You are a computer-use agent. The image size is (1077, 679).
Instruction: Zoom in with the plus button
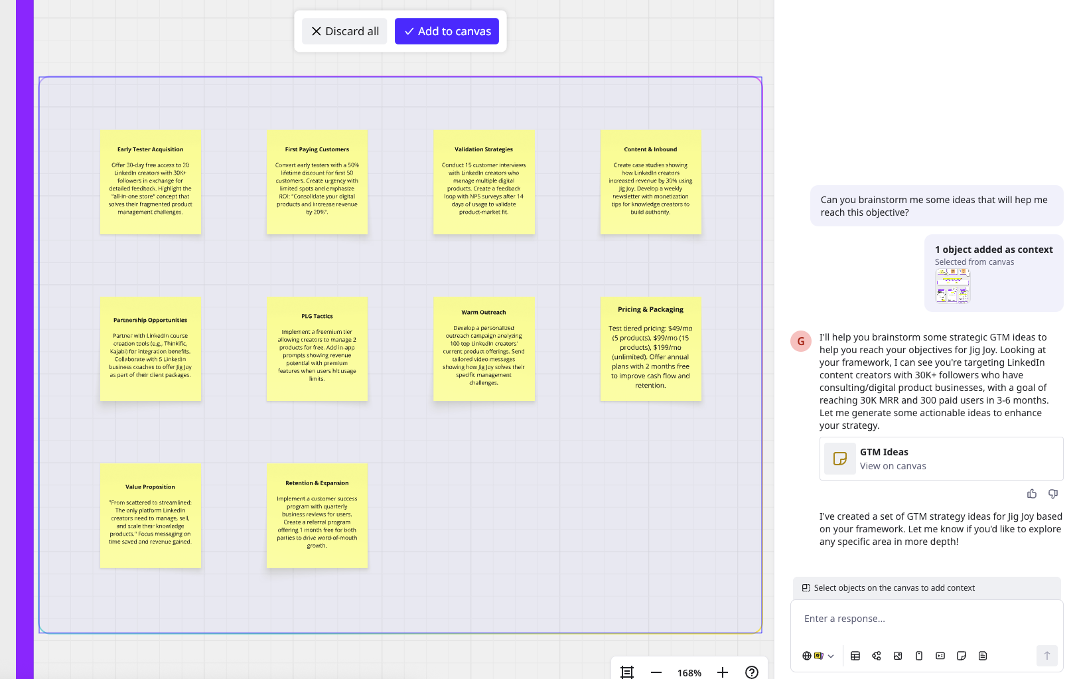click(723, 672)
